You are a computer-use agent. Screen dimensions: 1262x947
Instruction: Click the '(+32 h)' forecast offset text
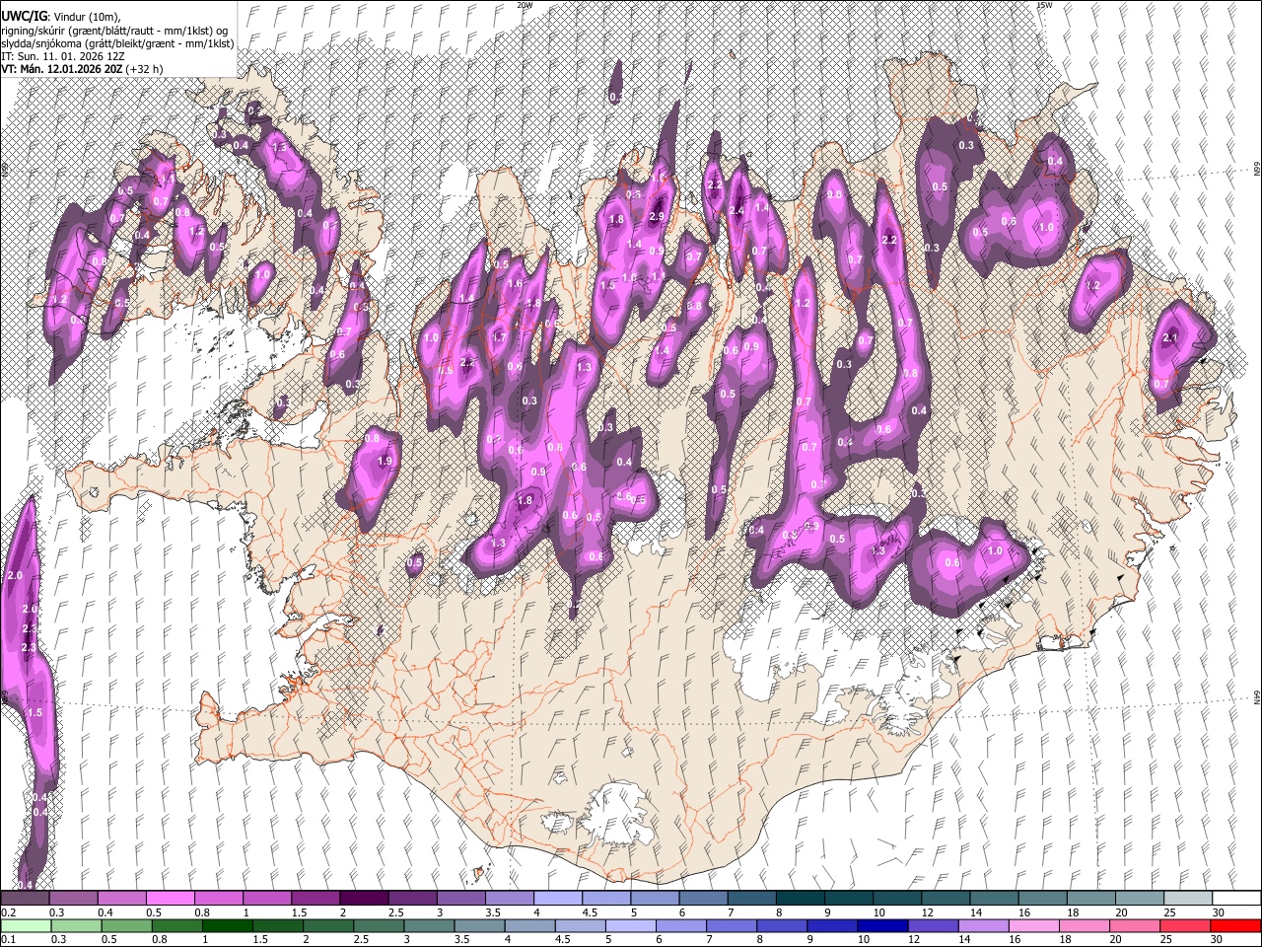coord(144,69)
